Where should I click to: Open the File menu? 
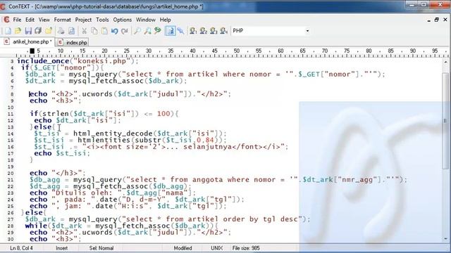[x=17, y=20]
